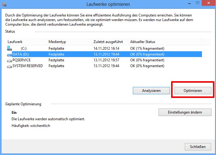Sort by the Aktueller Status column header

pos(143,42)
